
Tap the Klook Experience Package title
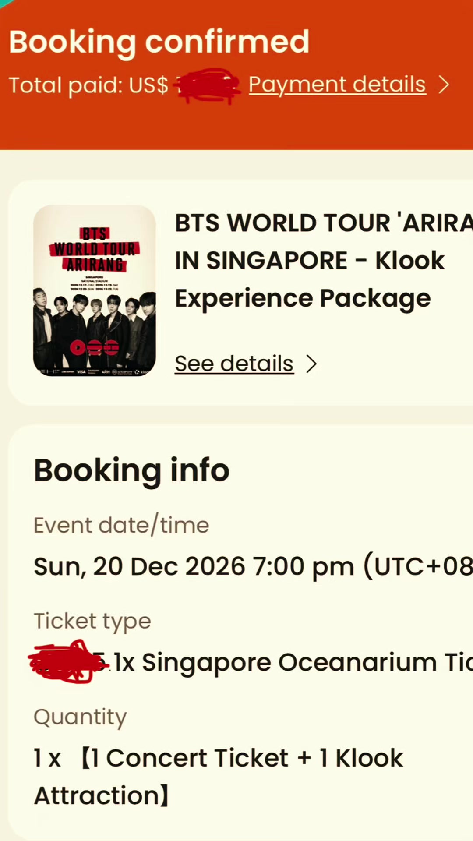324,260
